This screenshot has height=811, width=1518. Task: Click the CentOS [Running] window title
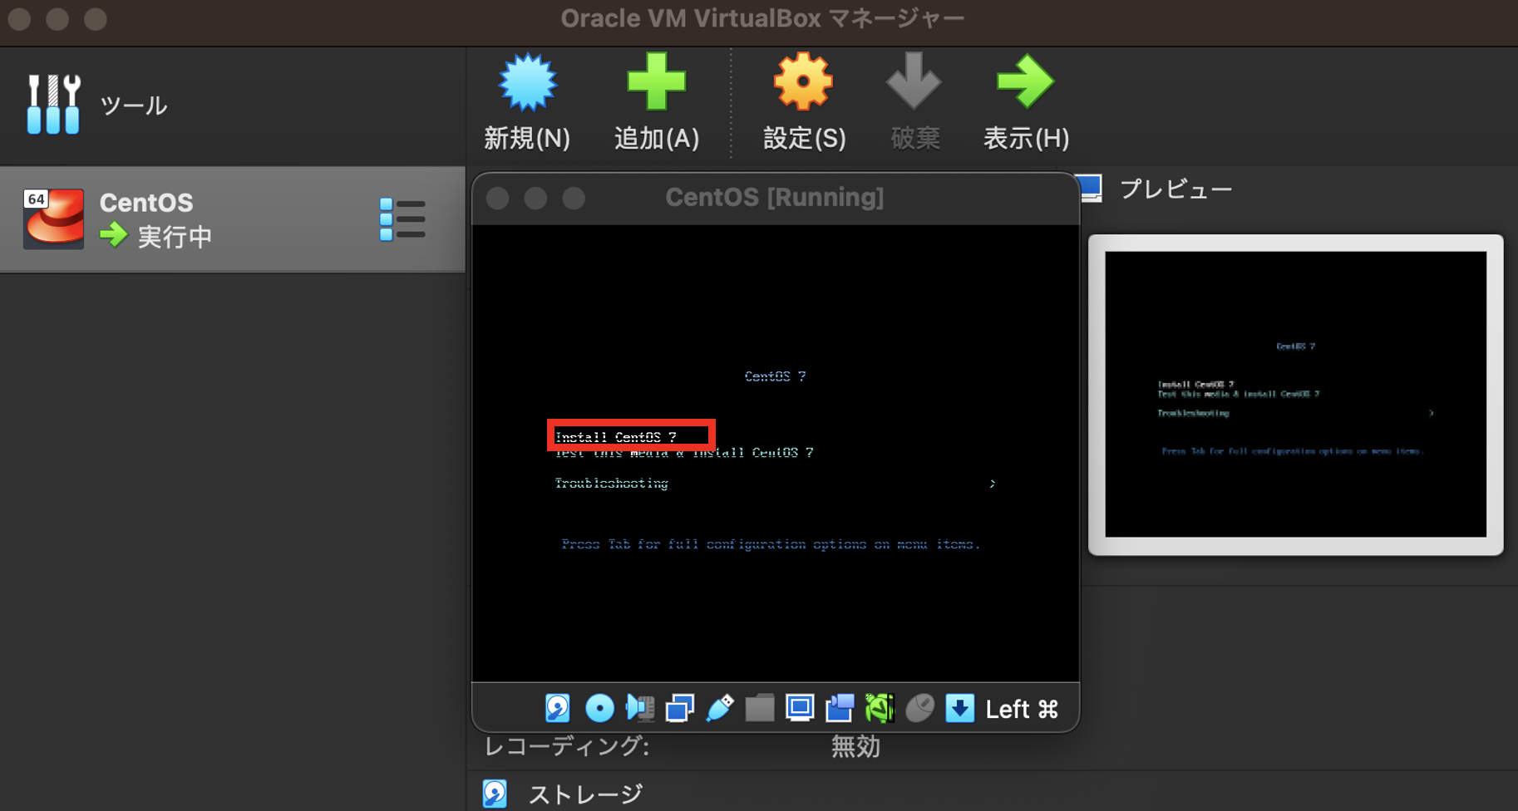[x=775, y=198]
